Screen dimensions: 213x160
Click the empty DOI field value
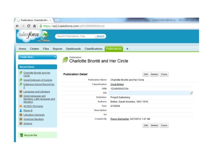151,93
